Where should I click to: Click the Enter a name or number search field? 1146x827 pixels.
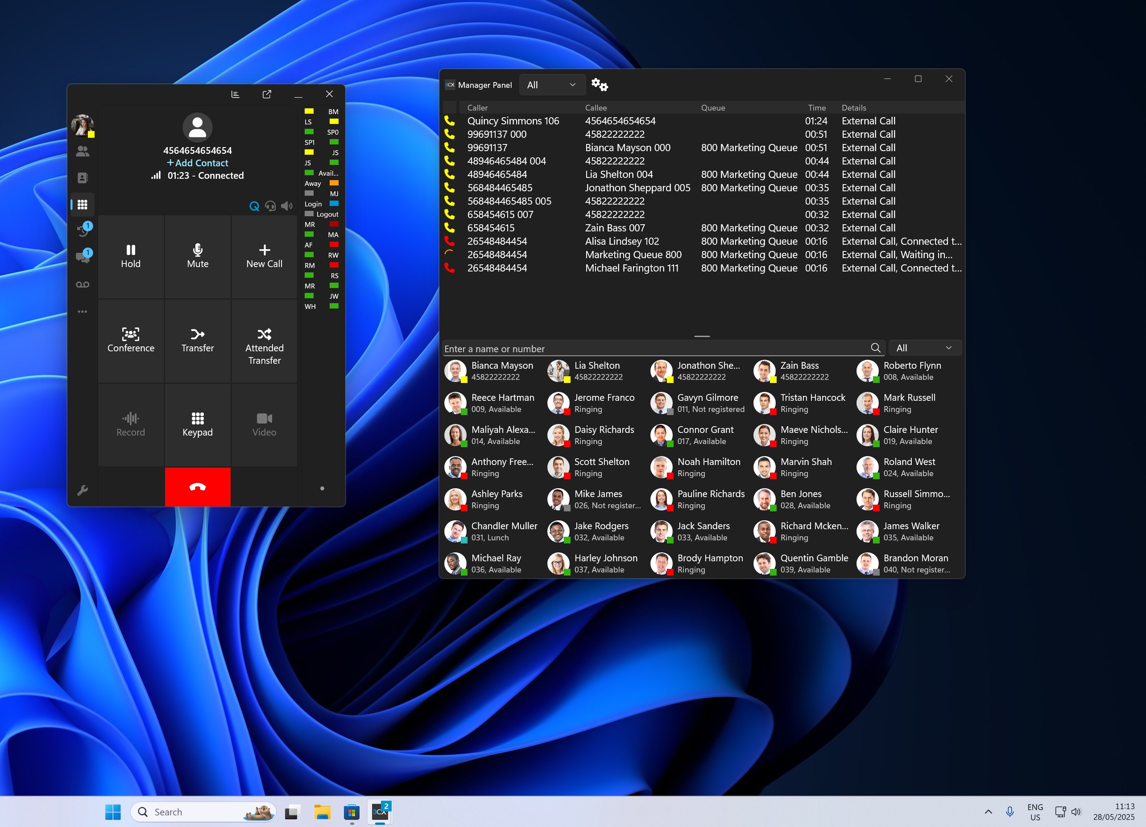coord(606,348)
